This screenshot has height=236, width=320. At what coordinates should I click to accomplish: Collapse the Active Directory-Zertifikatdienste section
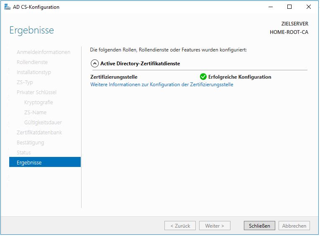click(x=95, y=64)
